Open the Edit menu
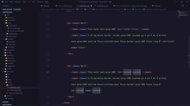Viewport: 190px width, 106px height. [11, 2]
